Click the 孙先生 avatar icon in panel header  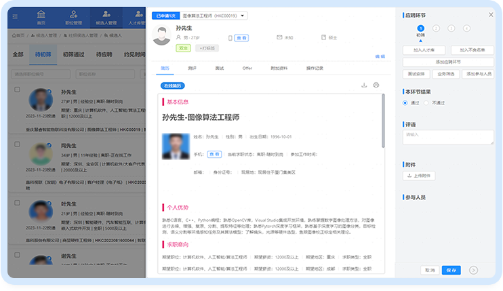161,36
